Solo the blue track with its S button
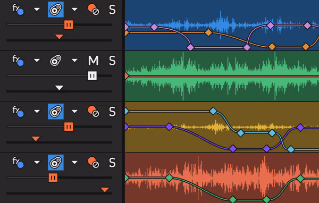 point(112,10)
